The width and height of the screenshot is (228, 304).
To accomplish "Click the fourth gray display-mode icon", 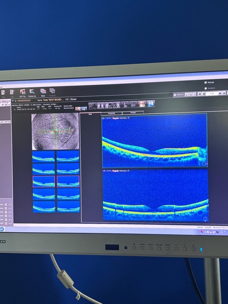I will pyautogui.click(x=117, y=105).
